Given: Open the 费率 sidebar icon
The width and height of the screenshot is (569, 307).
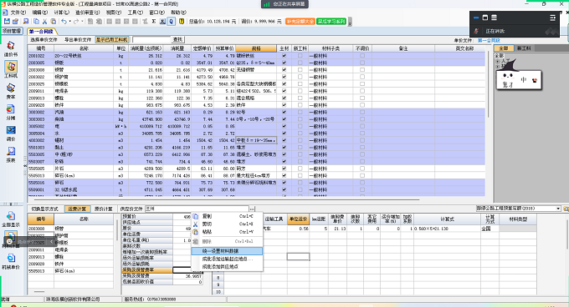Looking at the screenshot, I should pos(11,91).
